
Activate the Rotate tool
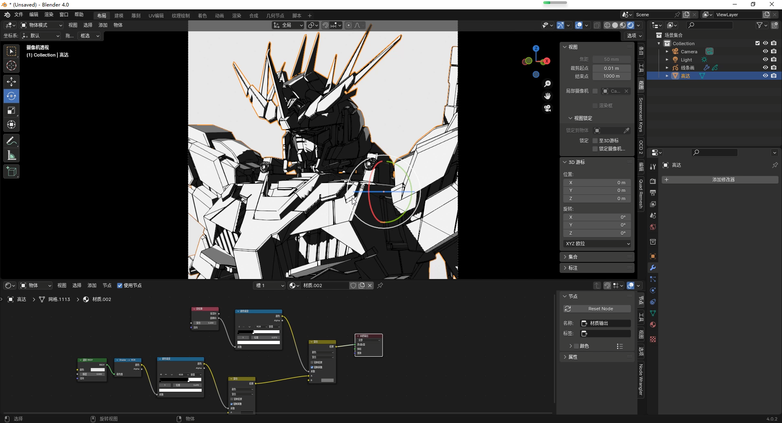[11, 96]
